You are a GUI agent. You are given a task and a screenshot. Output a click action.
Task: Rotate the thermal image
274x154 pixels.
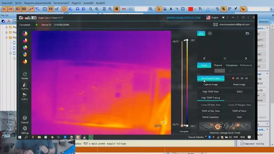[25, 76]
